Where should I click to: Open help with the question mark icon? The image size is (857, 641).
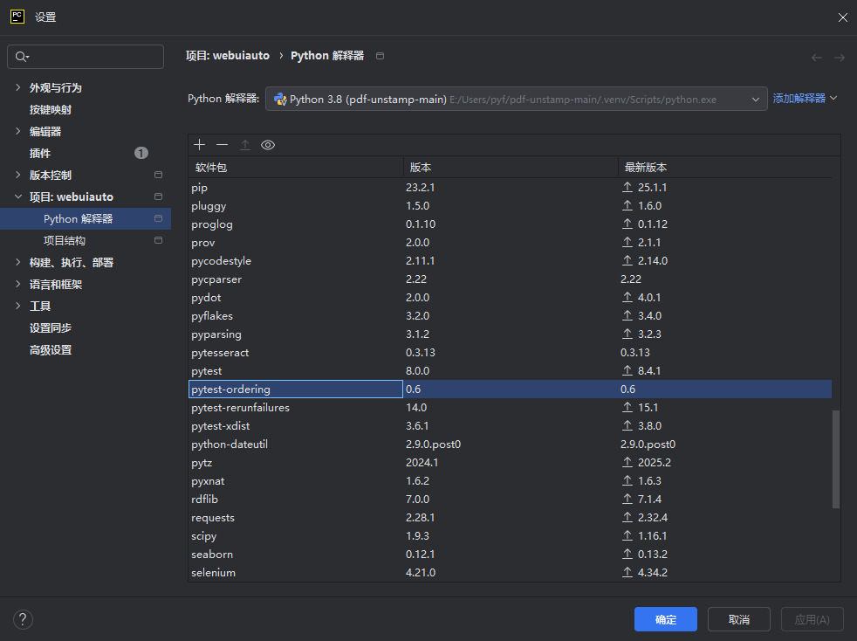click(23, 620)
